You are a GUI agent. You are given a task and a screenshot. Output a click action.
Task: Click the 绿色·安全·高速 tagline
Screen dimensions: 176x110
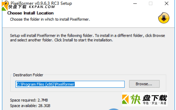point(155,103)
